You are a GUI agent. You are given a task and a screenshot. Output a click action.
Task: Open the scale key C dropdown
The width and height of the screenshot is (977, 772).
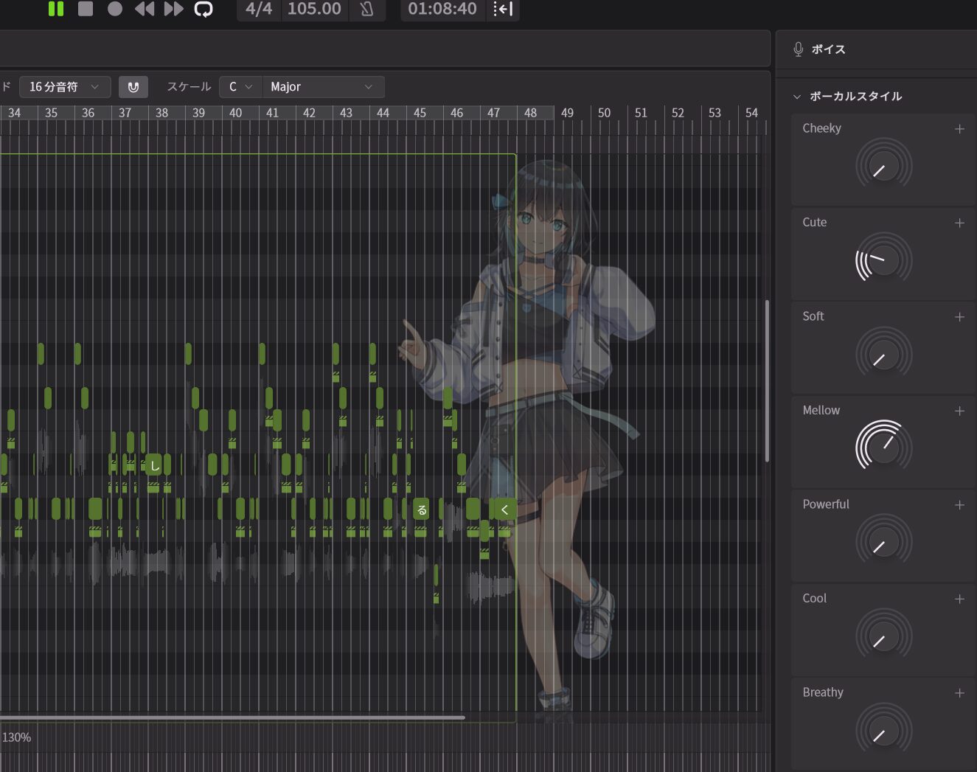[240, 87]
